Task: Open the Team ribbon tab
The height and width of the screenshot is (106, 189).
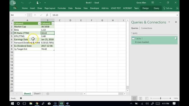Action: pos(136,8)
